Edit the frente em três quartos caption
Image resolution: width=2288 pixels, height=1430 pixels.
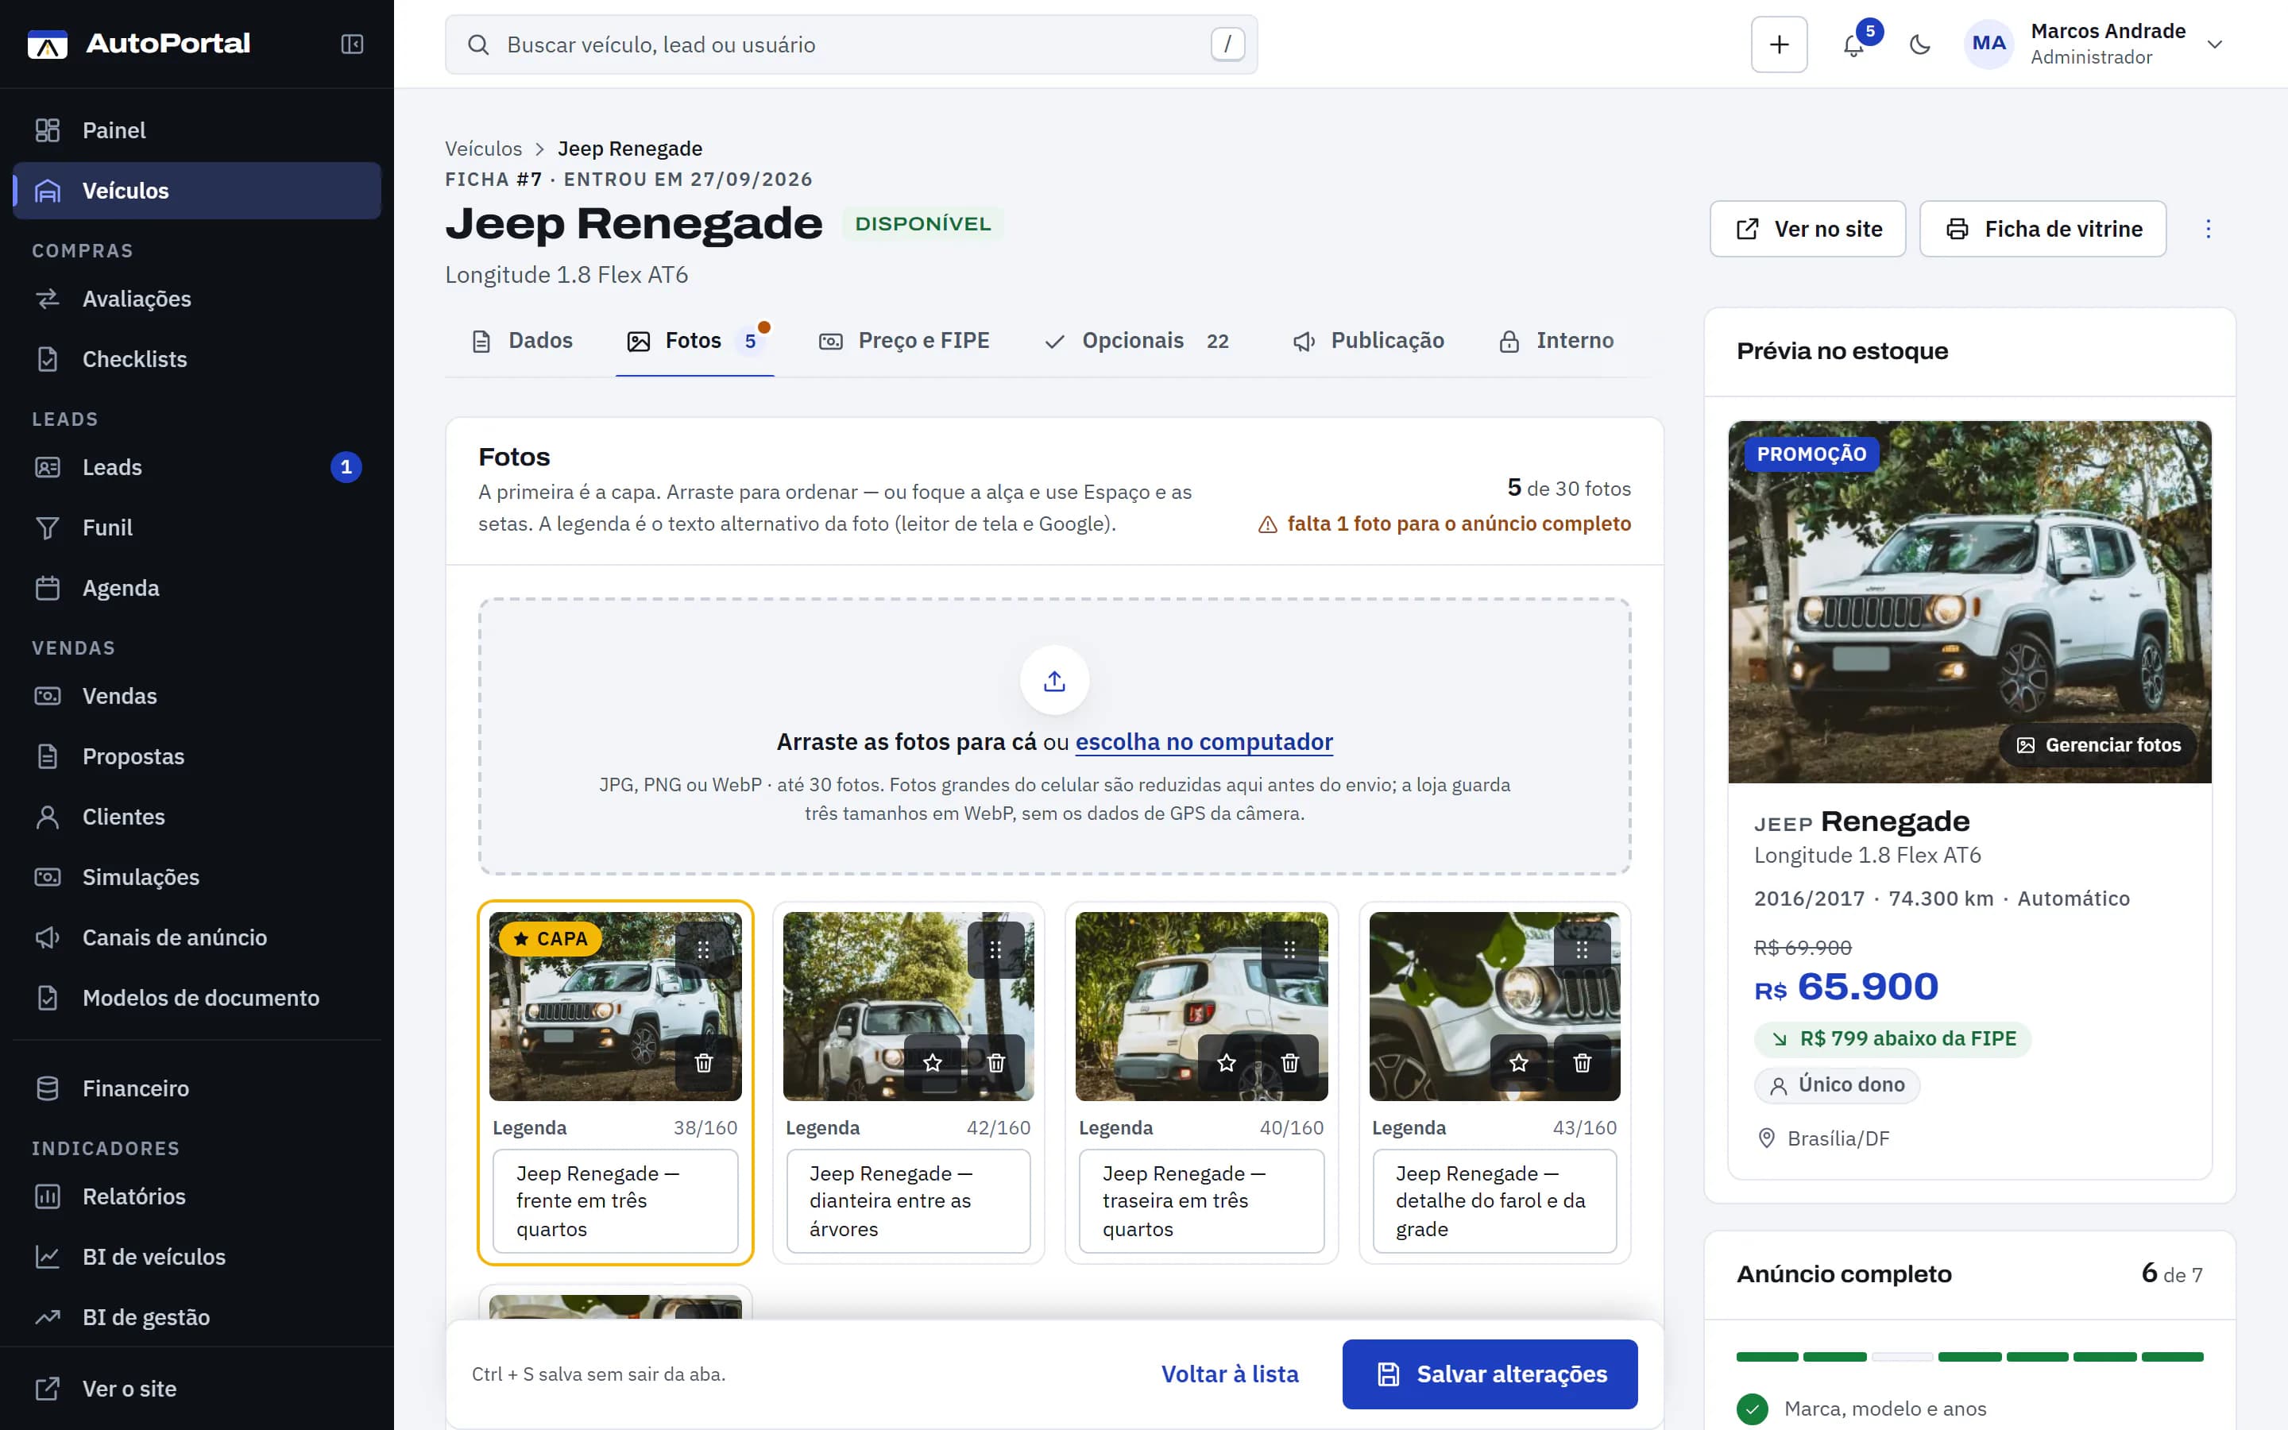[616, 1200]
